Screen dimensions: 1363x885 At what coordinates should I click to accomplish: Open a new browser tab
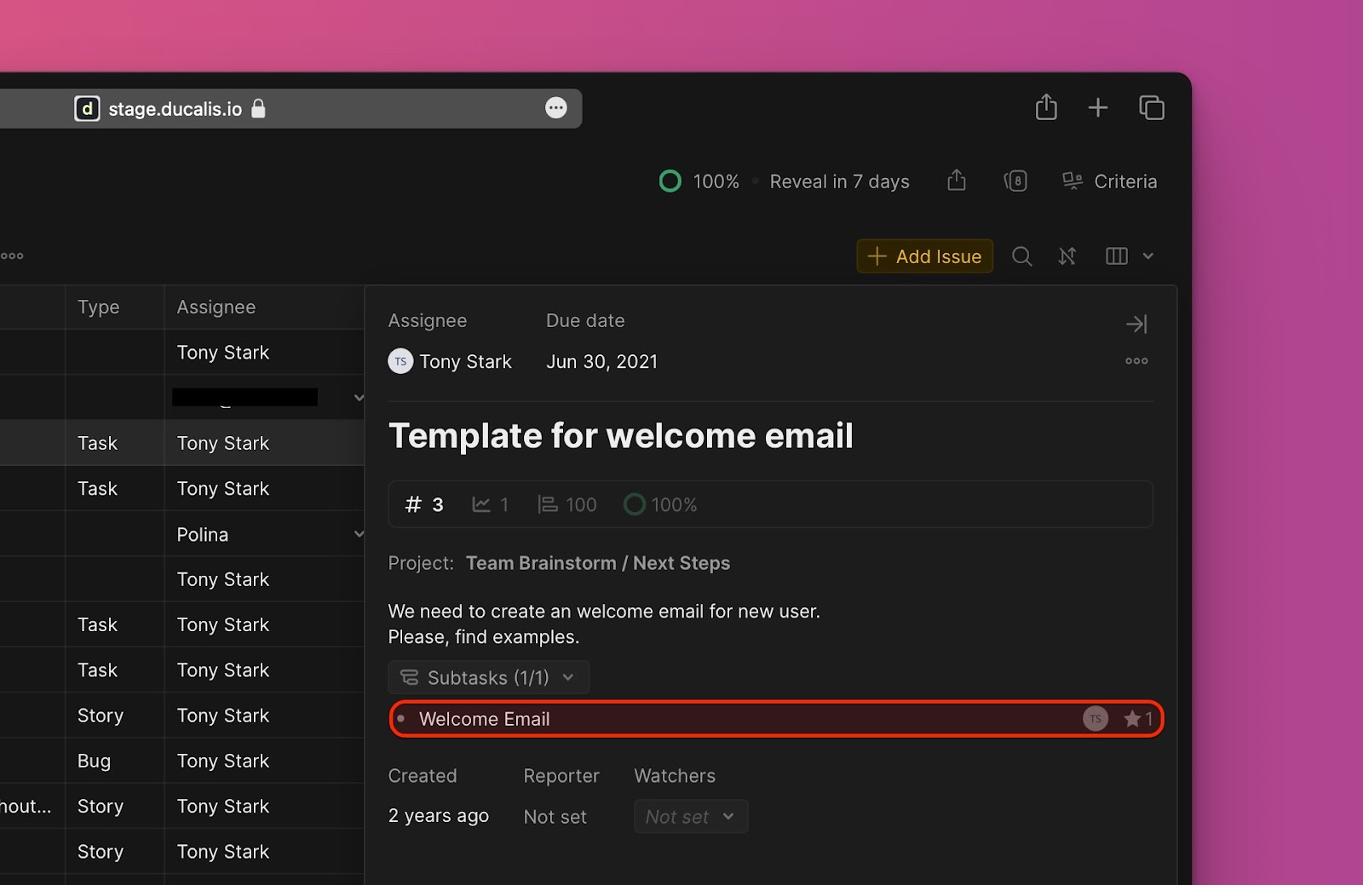(x=1098, y=108)
